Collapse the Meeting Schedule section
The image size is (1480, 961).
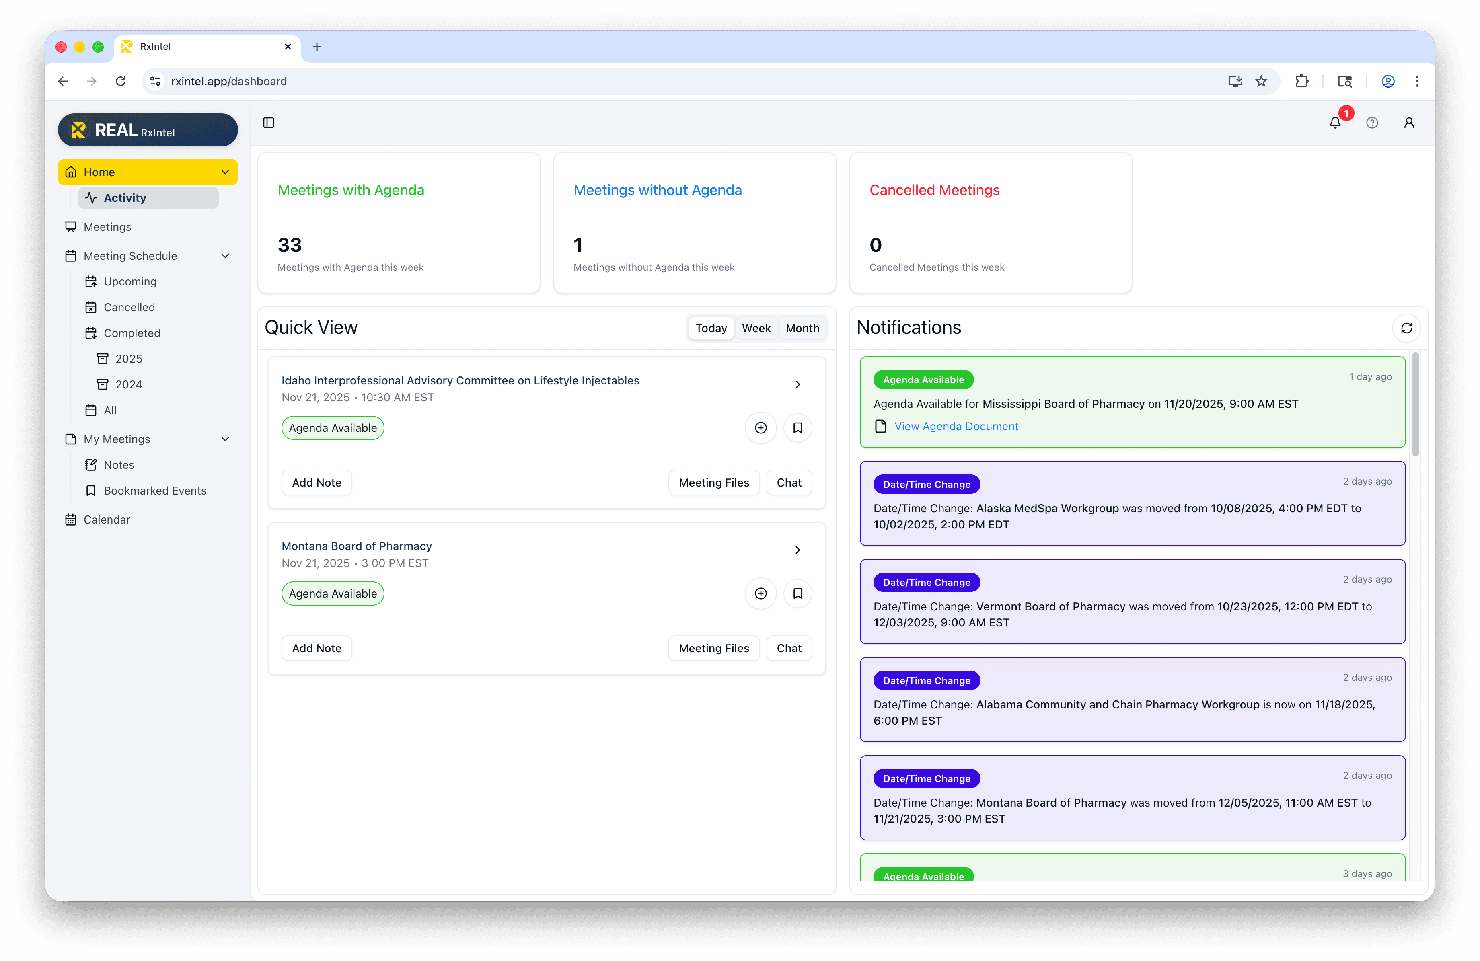pyautogui.click(x=225, y=255)
